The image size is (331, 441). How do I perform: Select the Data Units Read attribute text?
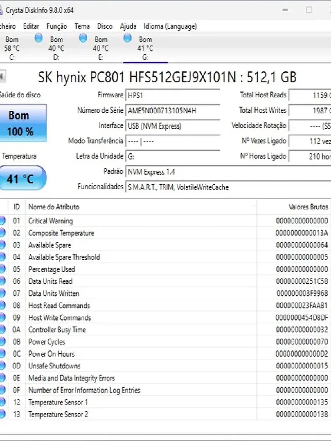50,281
